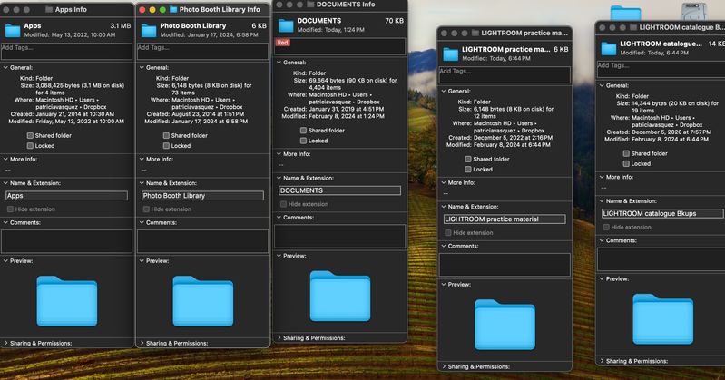725x380 pixels.
Task: Enable Locked in Photo Booth Library Info
Action: pyautogui.click(x=166, y=146)
